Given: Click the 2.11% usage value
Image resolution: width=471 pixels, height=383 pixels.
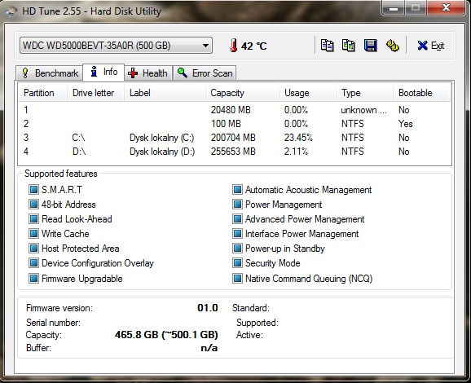Looking at the screenshot, I should pos(296,152).
